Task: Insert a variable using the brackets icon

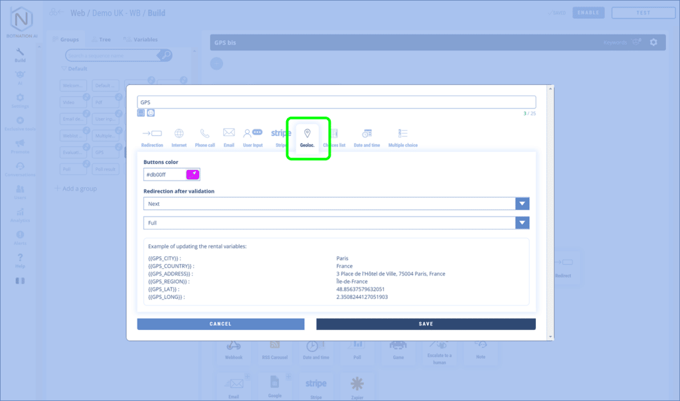Action: point(141,113)
